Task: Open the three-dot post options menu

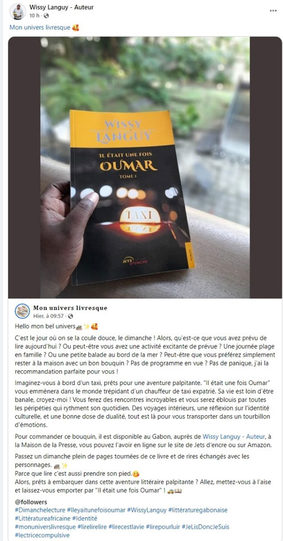Action: [x=273, y=11]
